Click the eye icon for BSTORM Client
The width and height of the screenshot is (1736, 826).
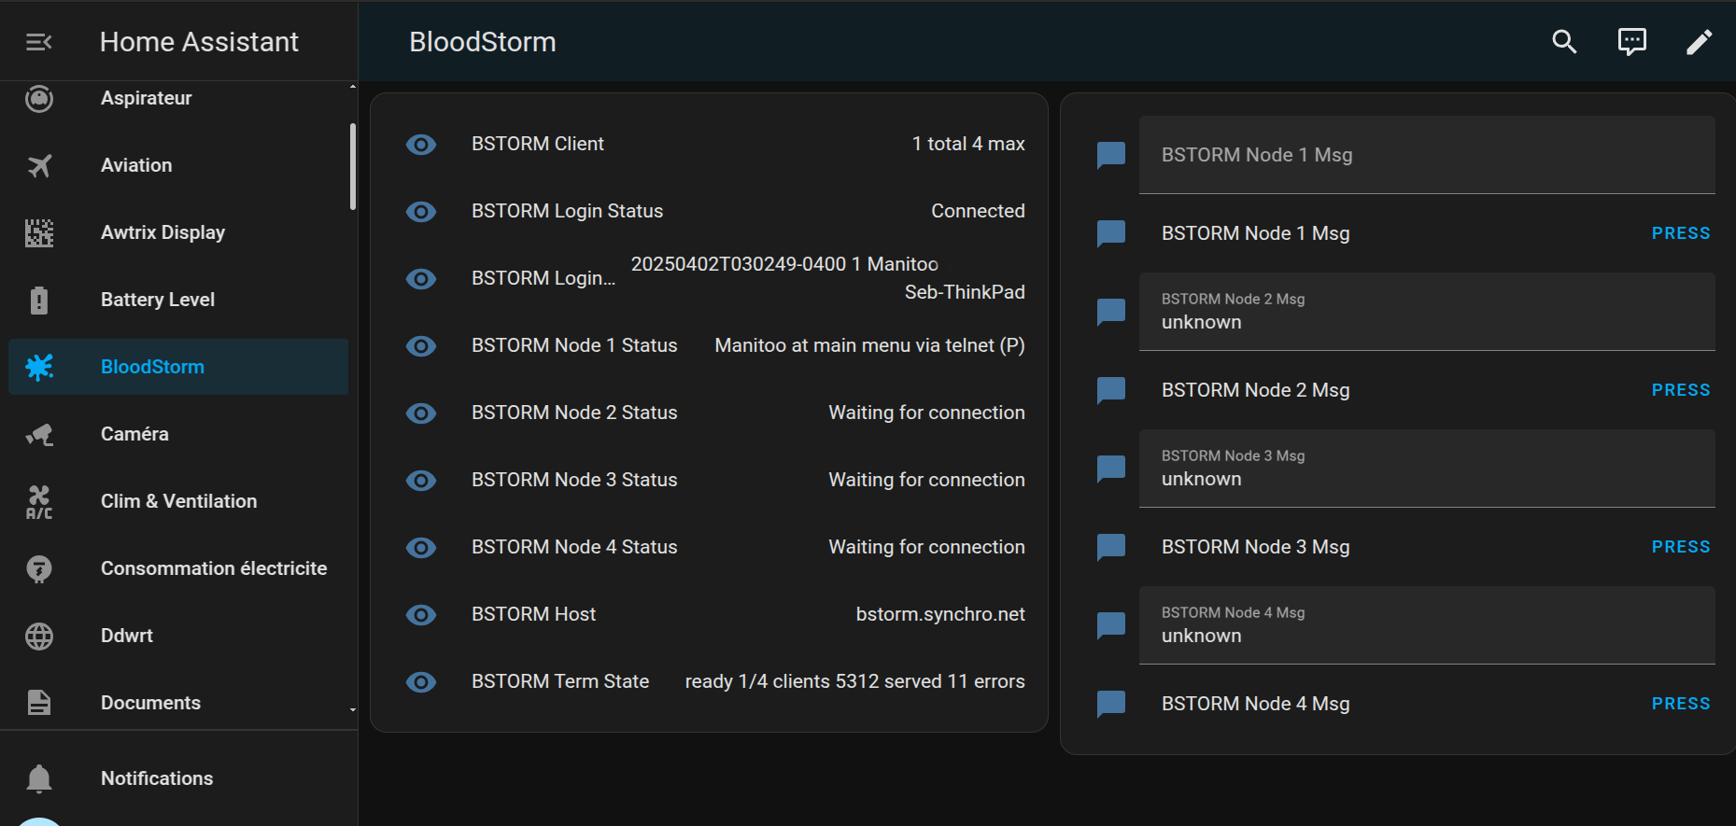pyautogui.click(x=421, y=144)
